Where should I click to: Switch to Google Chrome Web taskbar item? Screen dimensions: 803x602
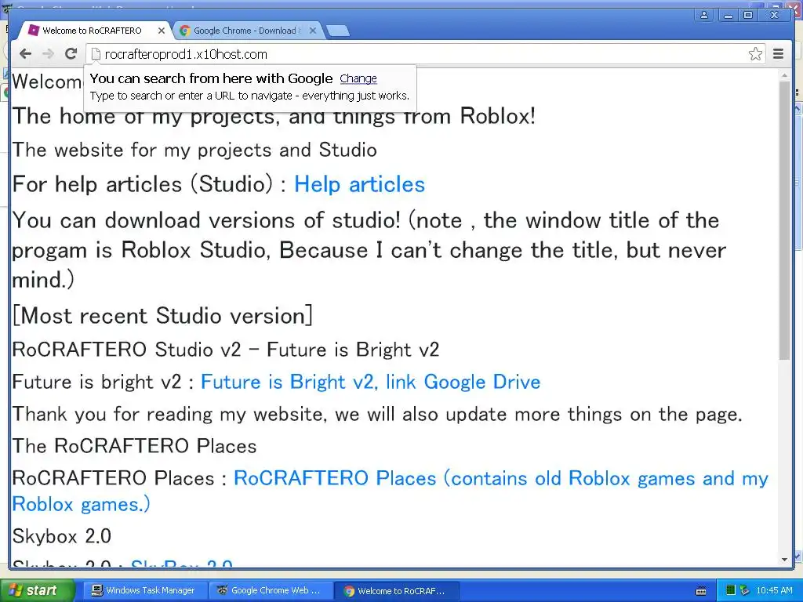coord(271,591)
